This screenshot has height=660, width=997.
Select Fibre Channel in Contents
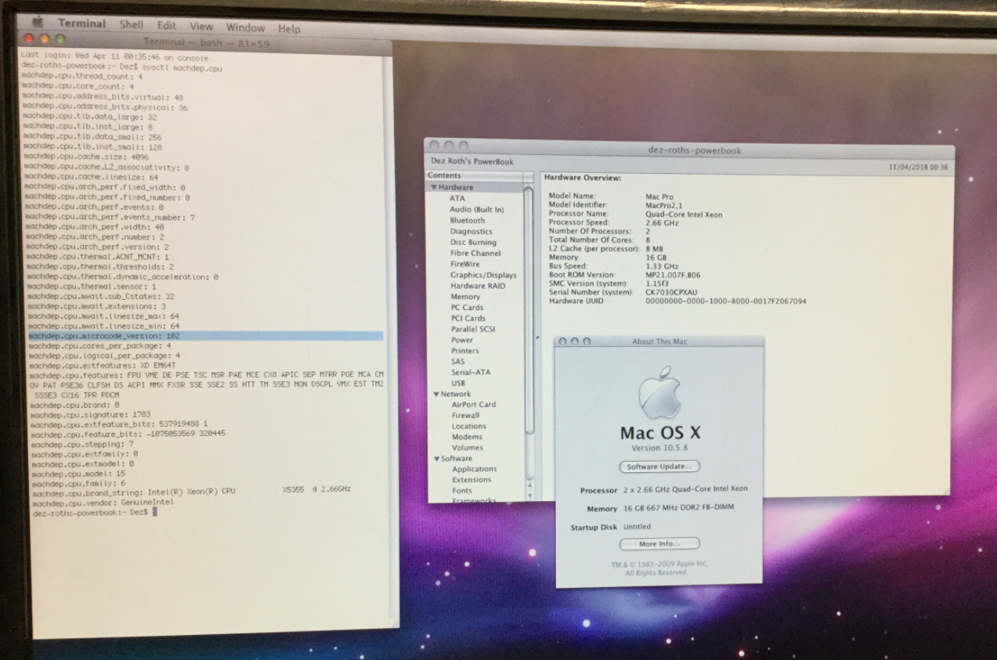click(475, 254)
